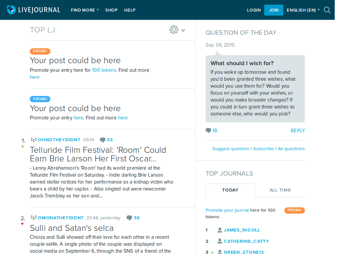339x254 pixels.
Task: Click Sep 04, 2015 date text
Action: click(x=220, y=45)
